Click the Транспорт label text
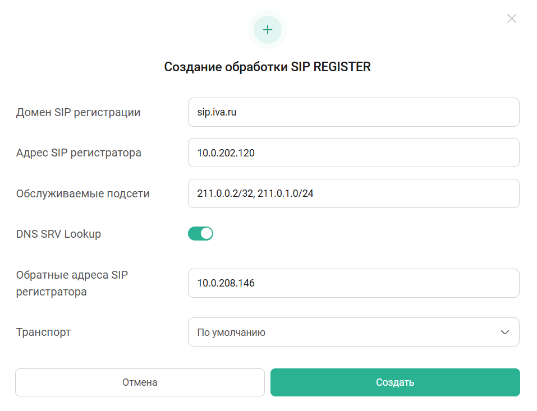This screenshot has width=537, height=411. [x=44, y=332]
